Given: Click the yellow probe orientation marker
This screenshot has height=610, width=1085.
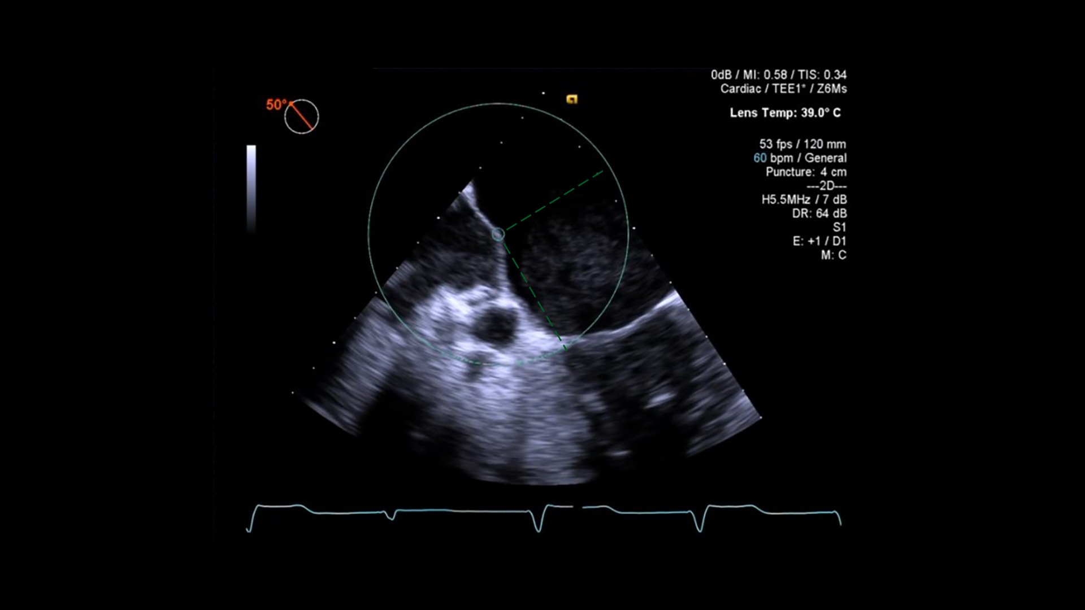Looking at the screenshot, I should click(572, 99).
